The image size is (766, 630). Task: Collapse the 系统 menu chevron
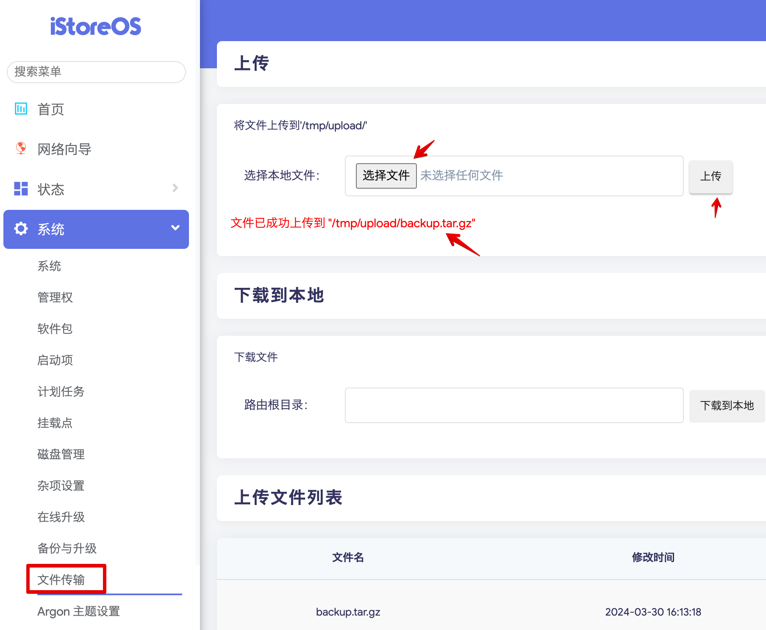click(x=175, y=228)
